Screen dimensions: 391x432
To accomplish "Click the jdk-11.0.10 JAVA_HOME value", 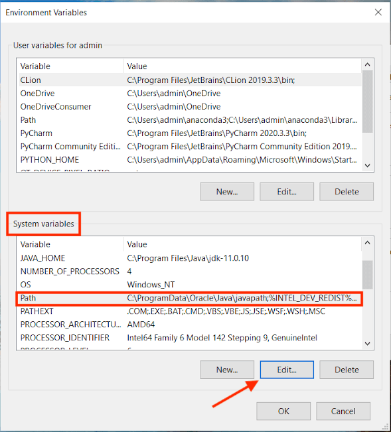I will click(x=188, y=258).
